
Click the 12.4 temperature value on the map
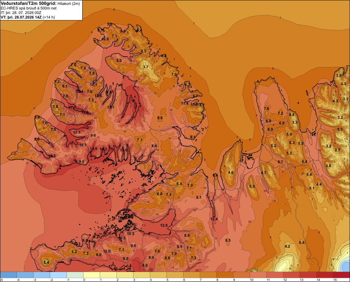point(214,219)
